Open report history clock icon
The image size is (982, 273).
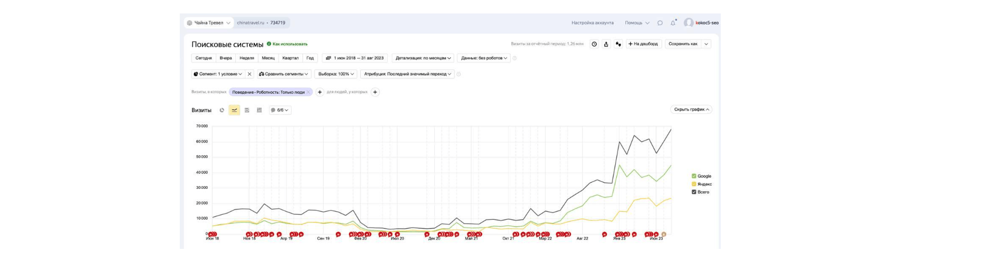coord(594,44)
